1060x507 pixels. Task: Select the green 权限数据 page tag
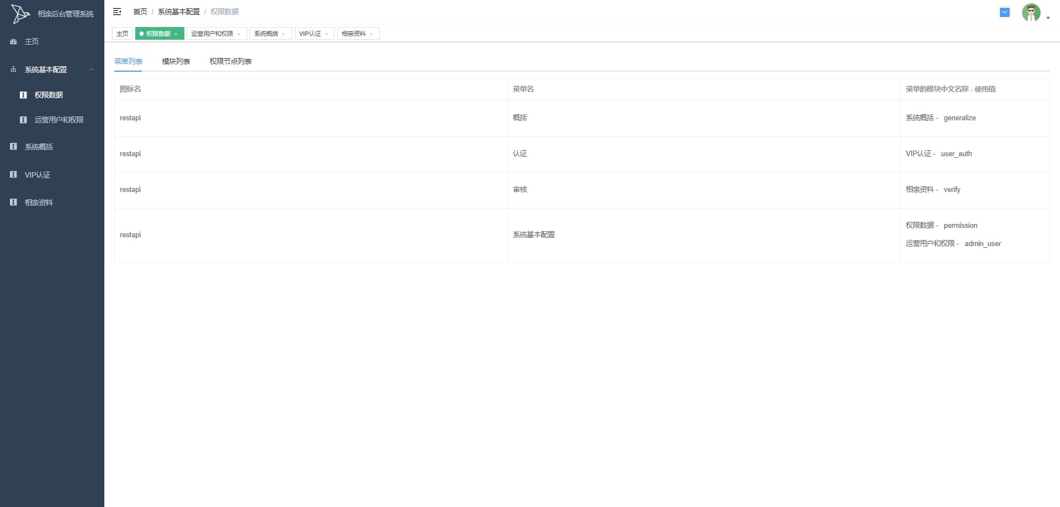pyautogui.click(x=158, y=34)
